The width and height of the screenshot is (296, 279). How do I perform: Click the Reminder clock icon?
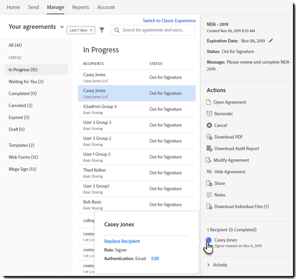tap(209, 114)
